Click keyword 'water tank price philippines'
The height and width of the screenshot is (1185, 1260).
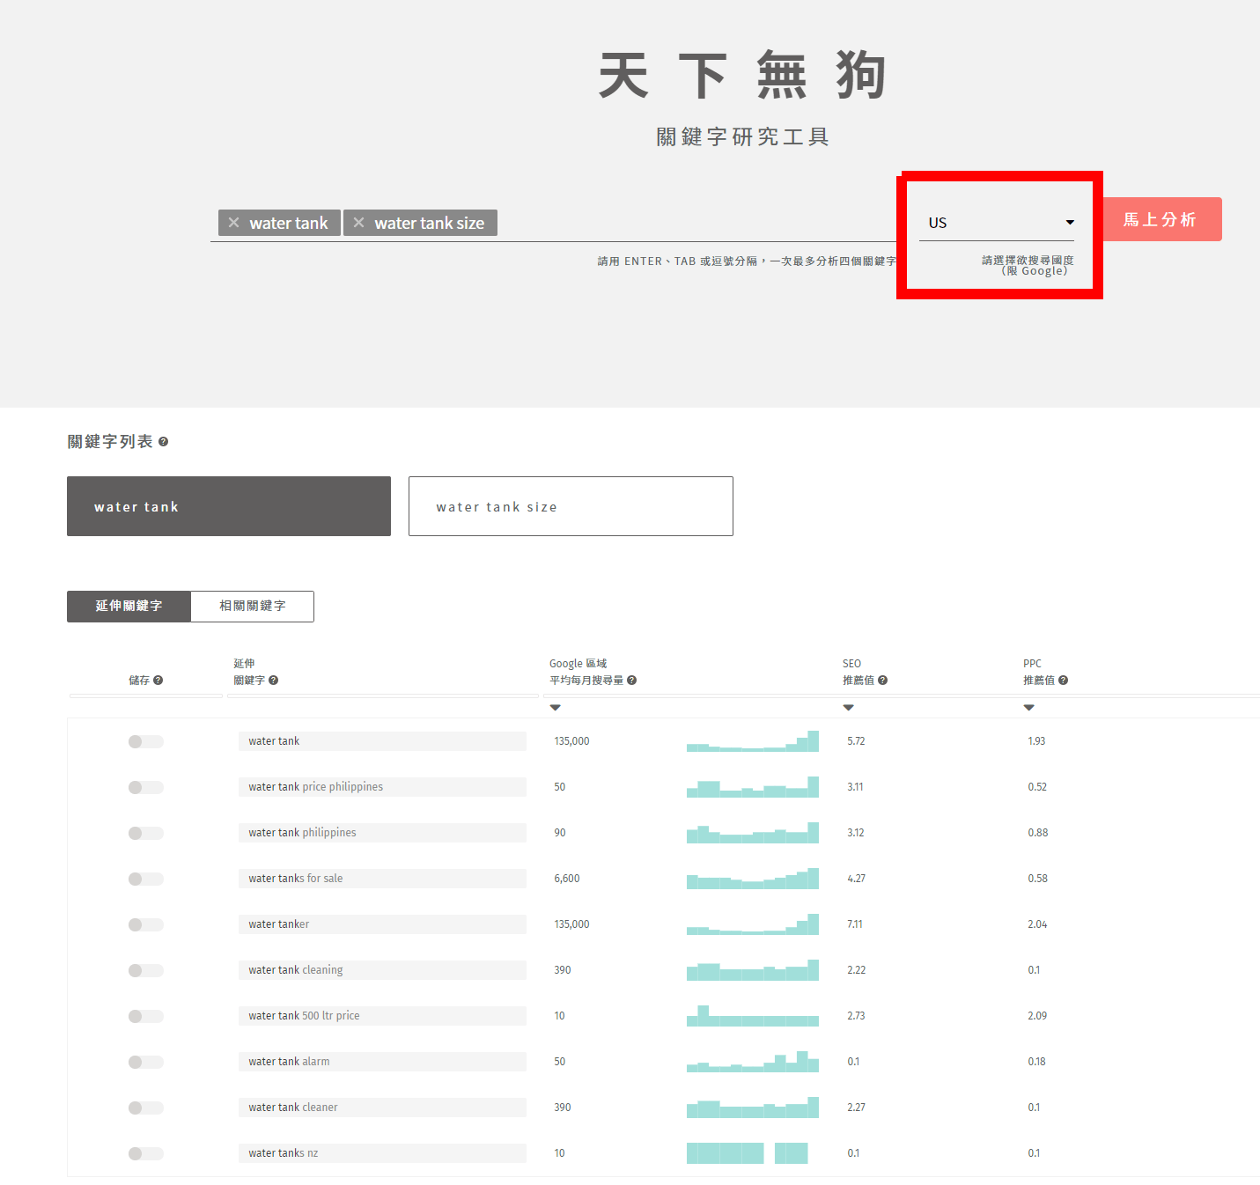pyautogui.click(x=382, y=787)
